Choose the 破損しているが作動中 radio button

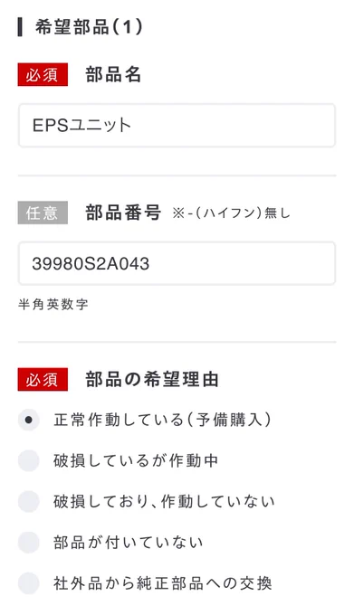29,460
